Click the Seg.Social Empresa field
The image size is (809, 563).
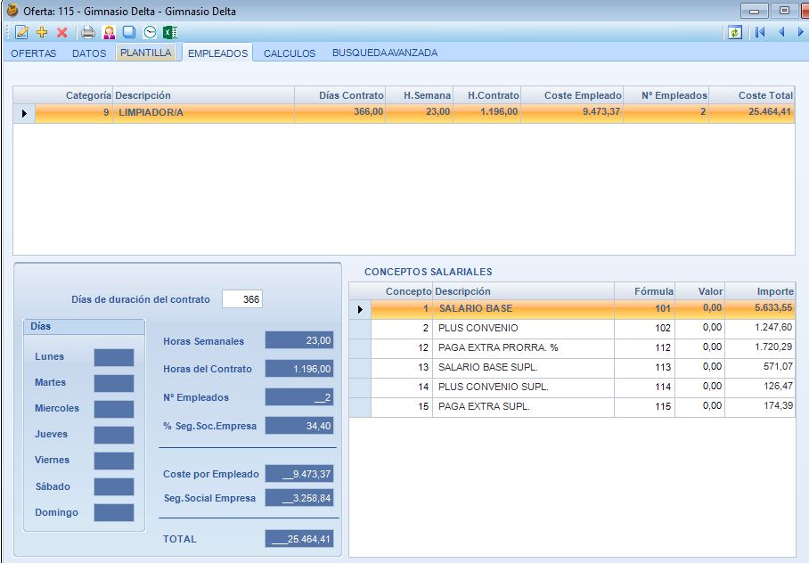299,498
